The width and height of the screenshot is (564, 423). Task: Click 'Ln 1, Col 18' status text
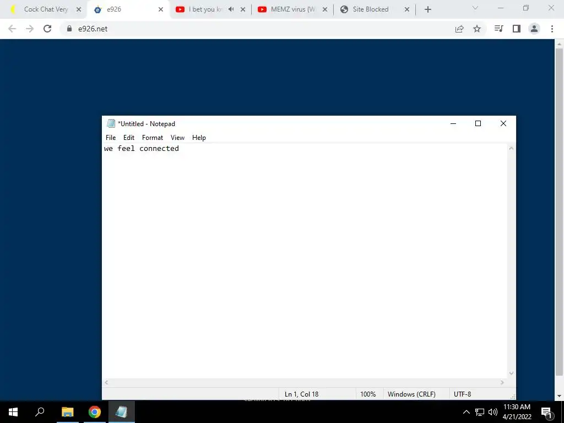(301, 394)
